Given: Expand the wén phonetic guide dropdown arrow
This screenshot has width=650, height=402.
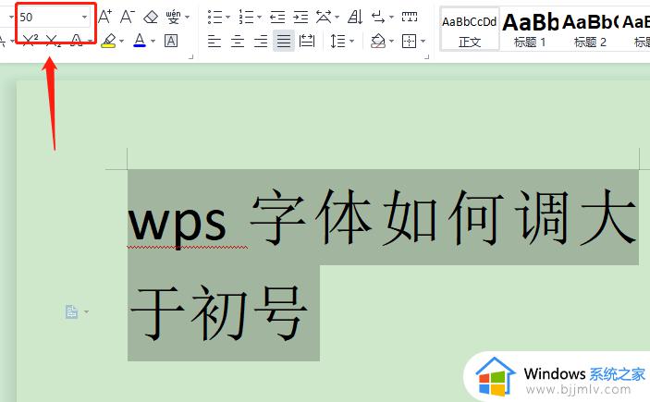Looking at the screenshot, I should point(188,18).
